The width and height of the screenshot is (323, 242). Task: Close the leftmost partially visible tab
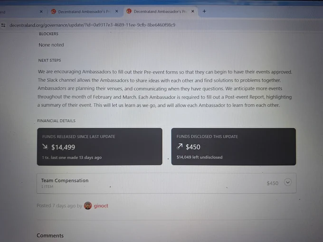41,11
